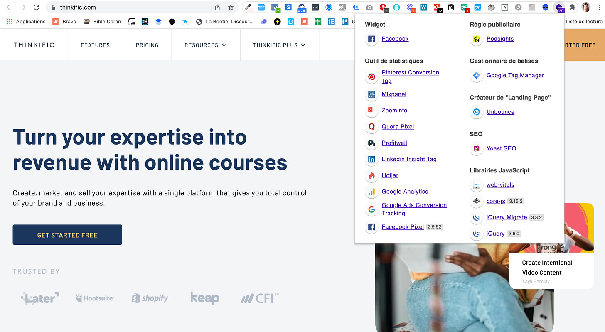Open Liste de lecture reading list

pyautogui.click(x=584, y=22)
